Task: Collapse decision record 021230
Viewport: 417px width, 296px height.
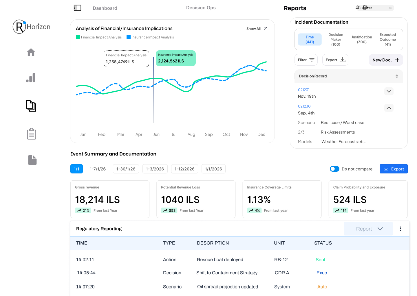Action: pyautogui.click(x=389, y=108)
